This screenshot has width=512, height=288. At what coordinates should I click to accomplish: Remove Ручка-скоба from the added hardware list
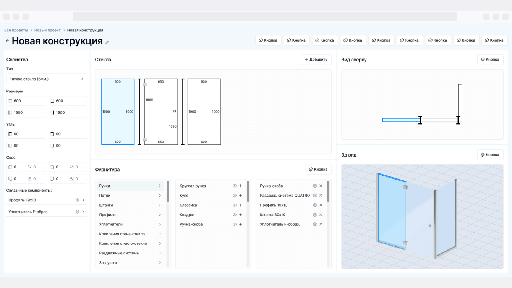pyautogui.click(x=321, y=186)
